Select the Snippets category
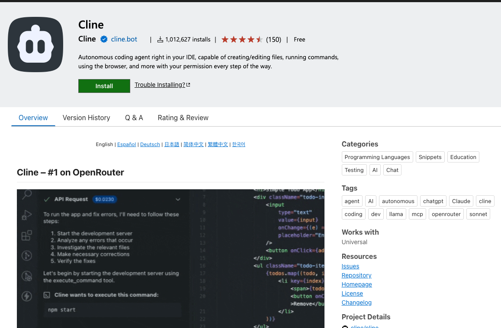501x328 pixels. click(x=430, y=157)
